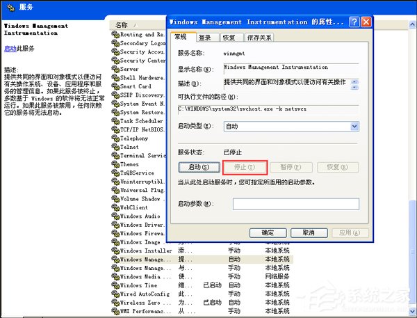
Task: Close the properties dialog
Action: pos(366,22)
